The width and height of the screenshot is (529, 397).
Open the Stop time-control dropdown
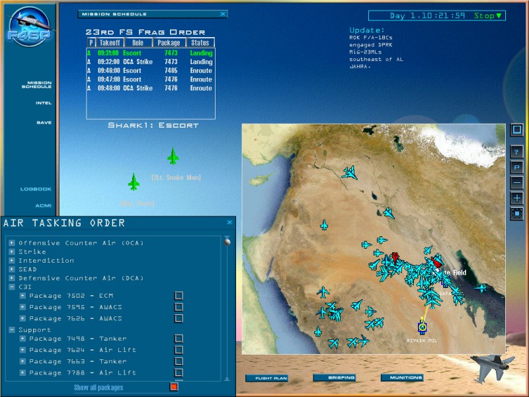pos(488,15)
